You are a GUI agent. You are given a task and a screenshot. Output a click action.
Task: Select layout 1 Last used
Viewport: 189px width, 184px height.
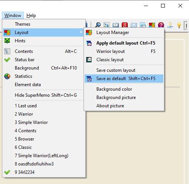pos(44,106)
